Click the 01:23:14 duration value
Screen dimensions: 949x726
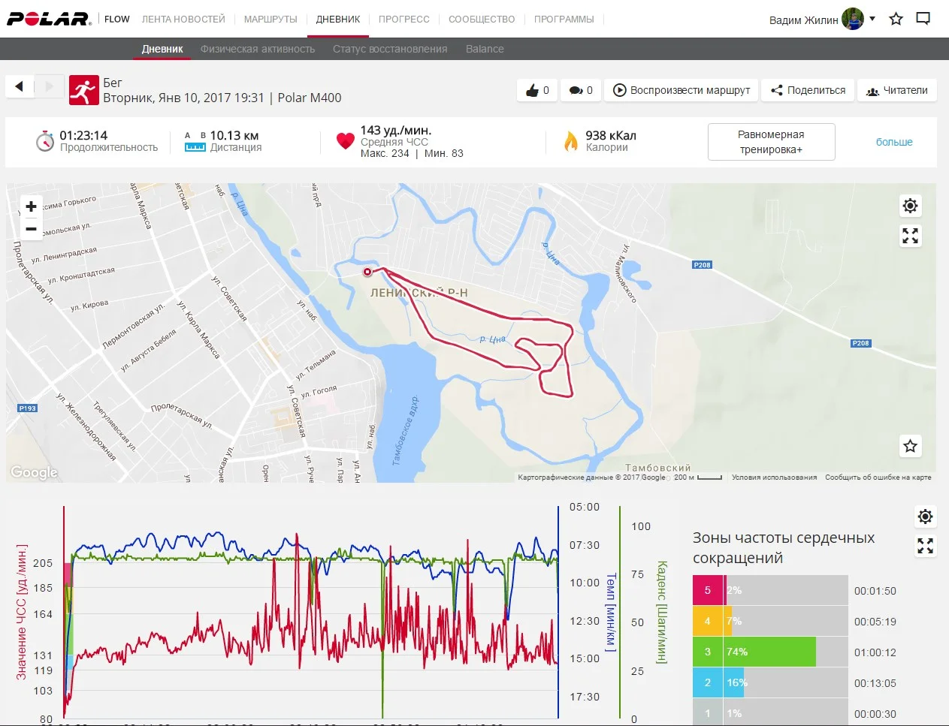pos(83,135)
